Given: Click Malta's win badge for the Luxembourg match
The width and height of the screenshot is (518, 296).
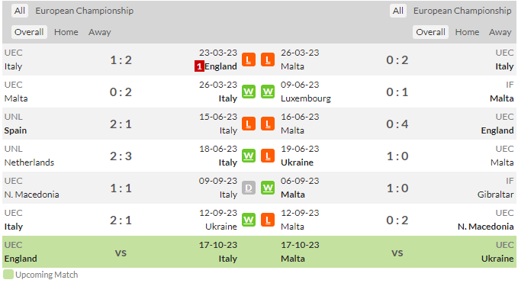Looking at the screenshot, I should pos(268,92).
